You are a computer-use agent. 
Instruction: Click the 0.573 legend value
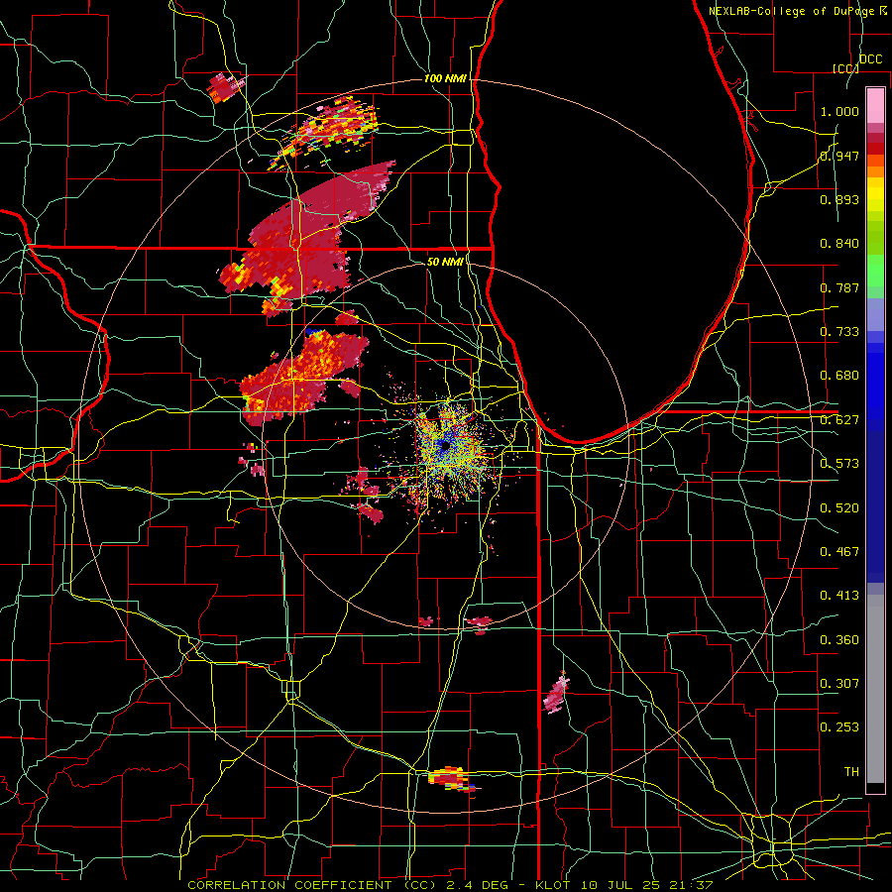coord(839,464)
